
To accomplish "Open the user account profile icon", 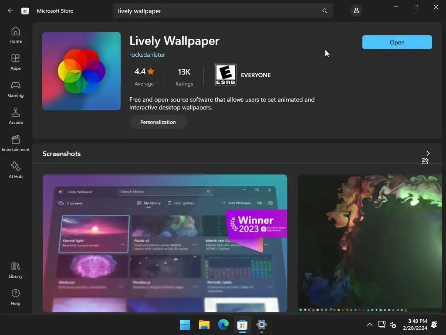I will point(356,11).
